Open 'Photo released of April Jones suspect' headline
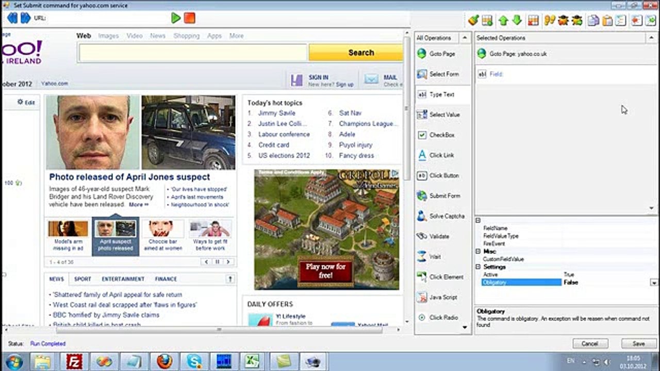This screenshot has height=371, width=660. pyautogui.click(x=129, y=177)
